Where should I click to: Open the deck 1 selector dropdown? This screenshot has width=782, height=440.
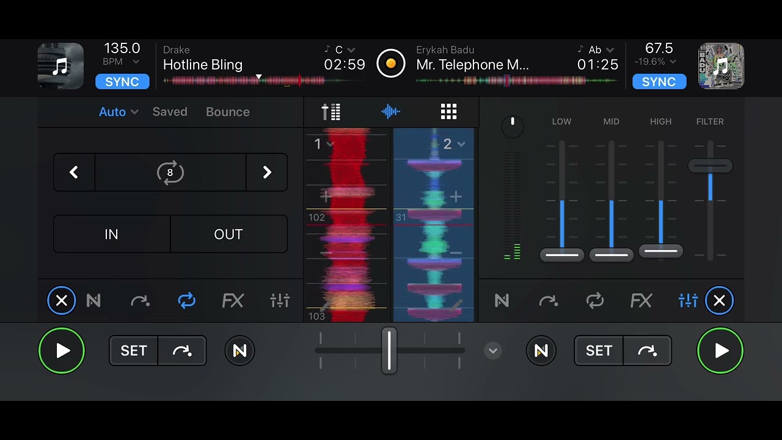[324, 144]
